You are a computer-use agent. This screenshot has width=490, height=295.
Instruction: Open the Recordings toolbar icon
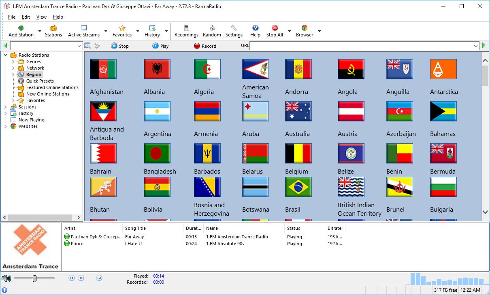(x=186, y=28)
